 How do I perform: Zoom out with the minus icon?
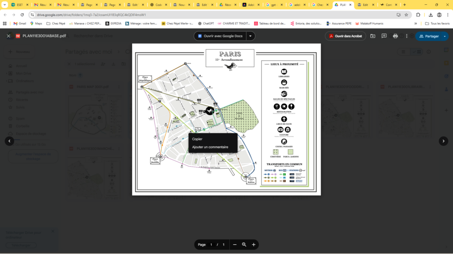coord(234,244)
